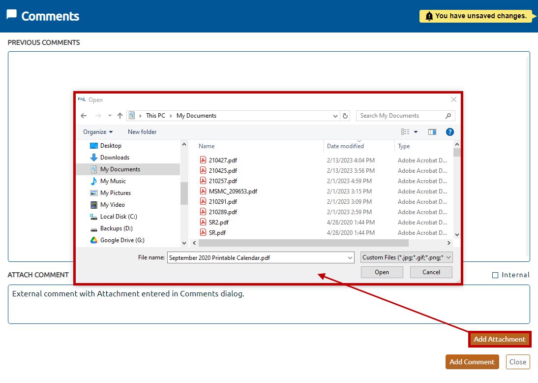The height and width of the screenshot is (383, 538).
Task: Click the Add Comment button
Action: pyautogui.click(x=472, y=362)
